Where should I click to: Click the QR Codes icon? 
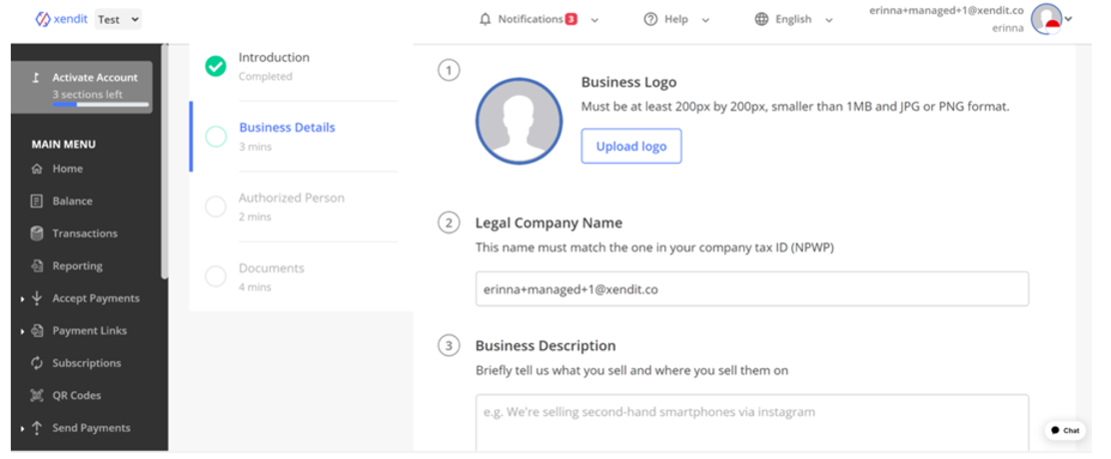click(37, 395)
